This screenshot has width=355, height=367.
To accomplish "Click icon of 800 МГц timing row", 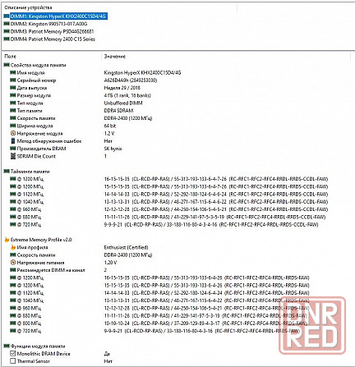I will [13, 323].
